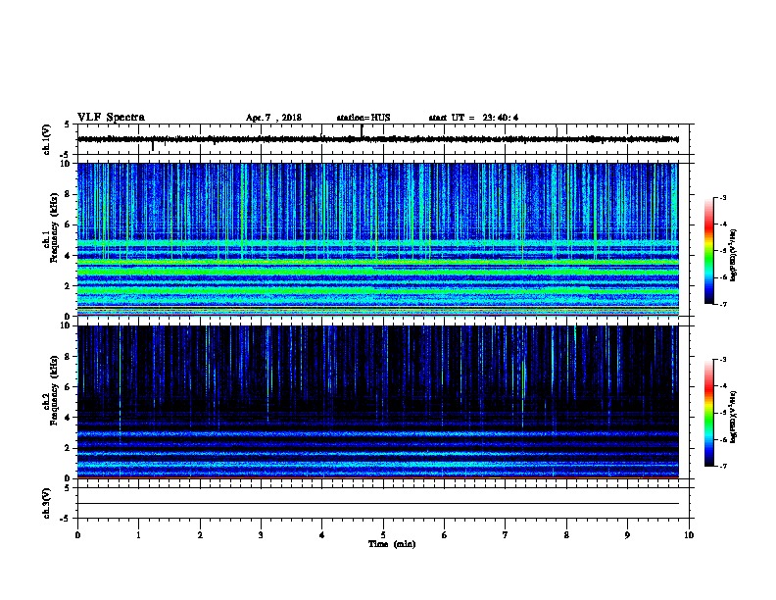Image resolution: width=776 pixels, height=600 pixels.
Task: Click the ch.1 spectrogram panel
Action: coord(378,239)
